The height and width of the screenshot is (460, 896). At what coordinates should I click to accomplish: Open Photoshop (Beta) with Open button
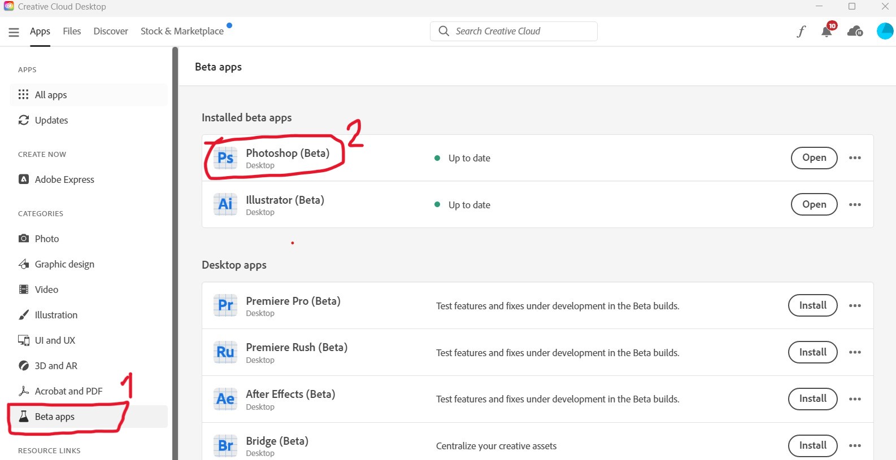[814, 158]
